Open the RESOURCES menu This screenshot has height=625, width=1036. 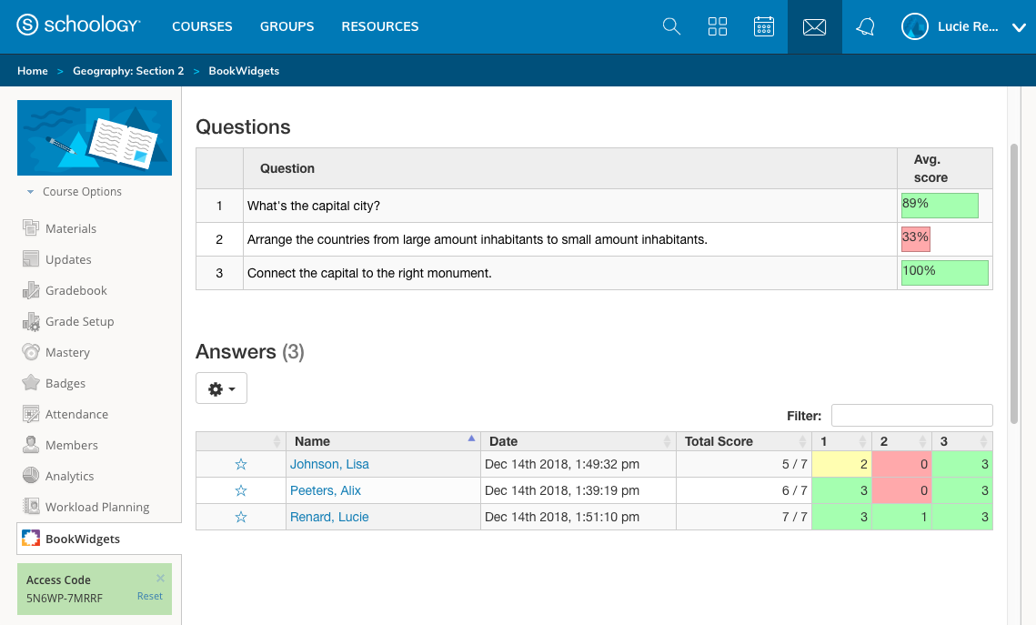coord(380,26)
